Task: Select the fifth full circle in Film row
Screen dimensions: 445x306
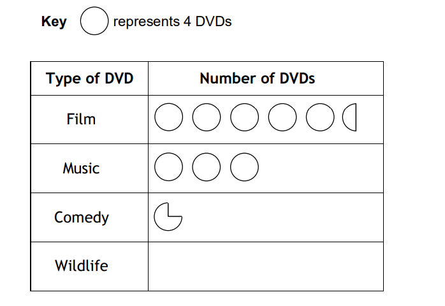Action: coord(320,117)
